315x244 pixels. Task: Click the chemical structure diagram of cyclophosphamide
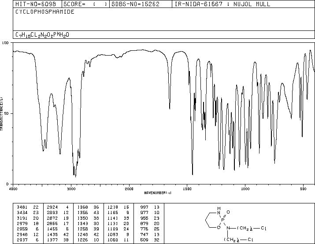236,224
